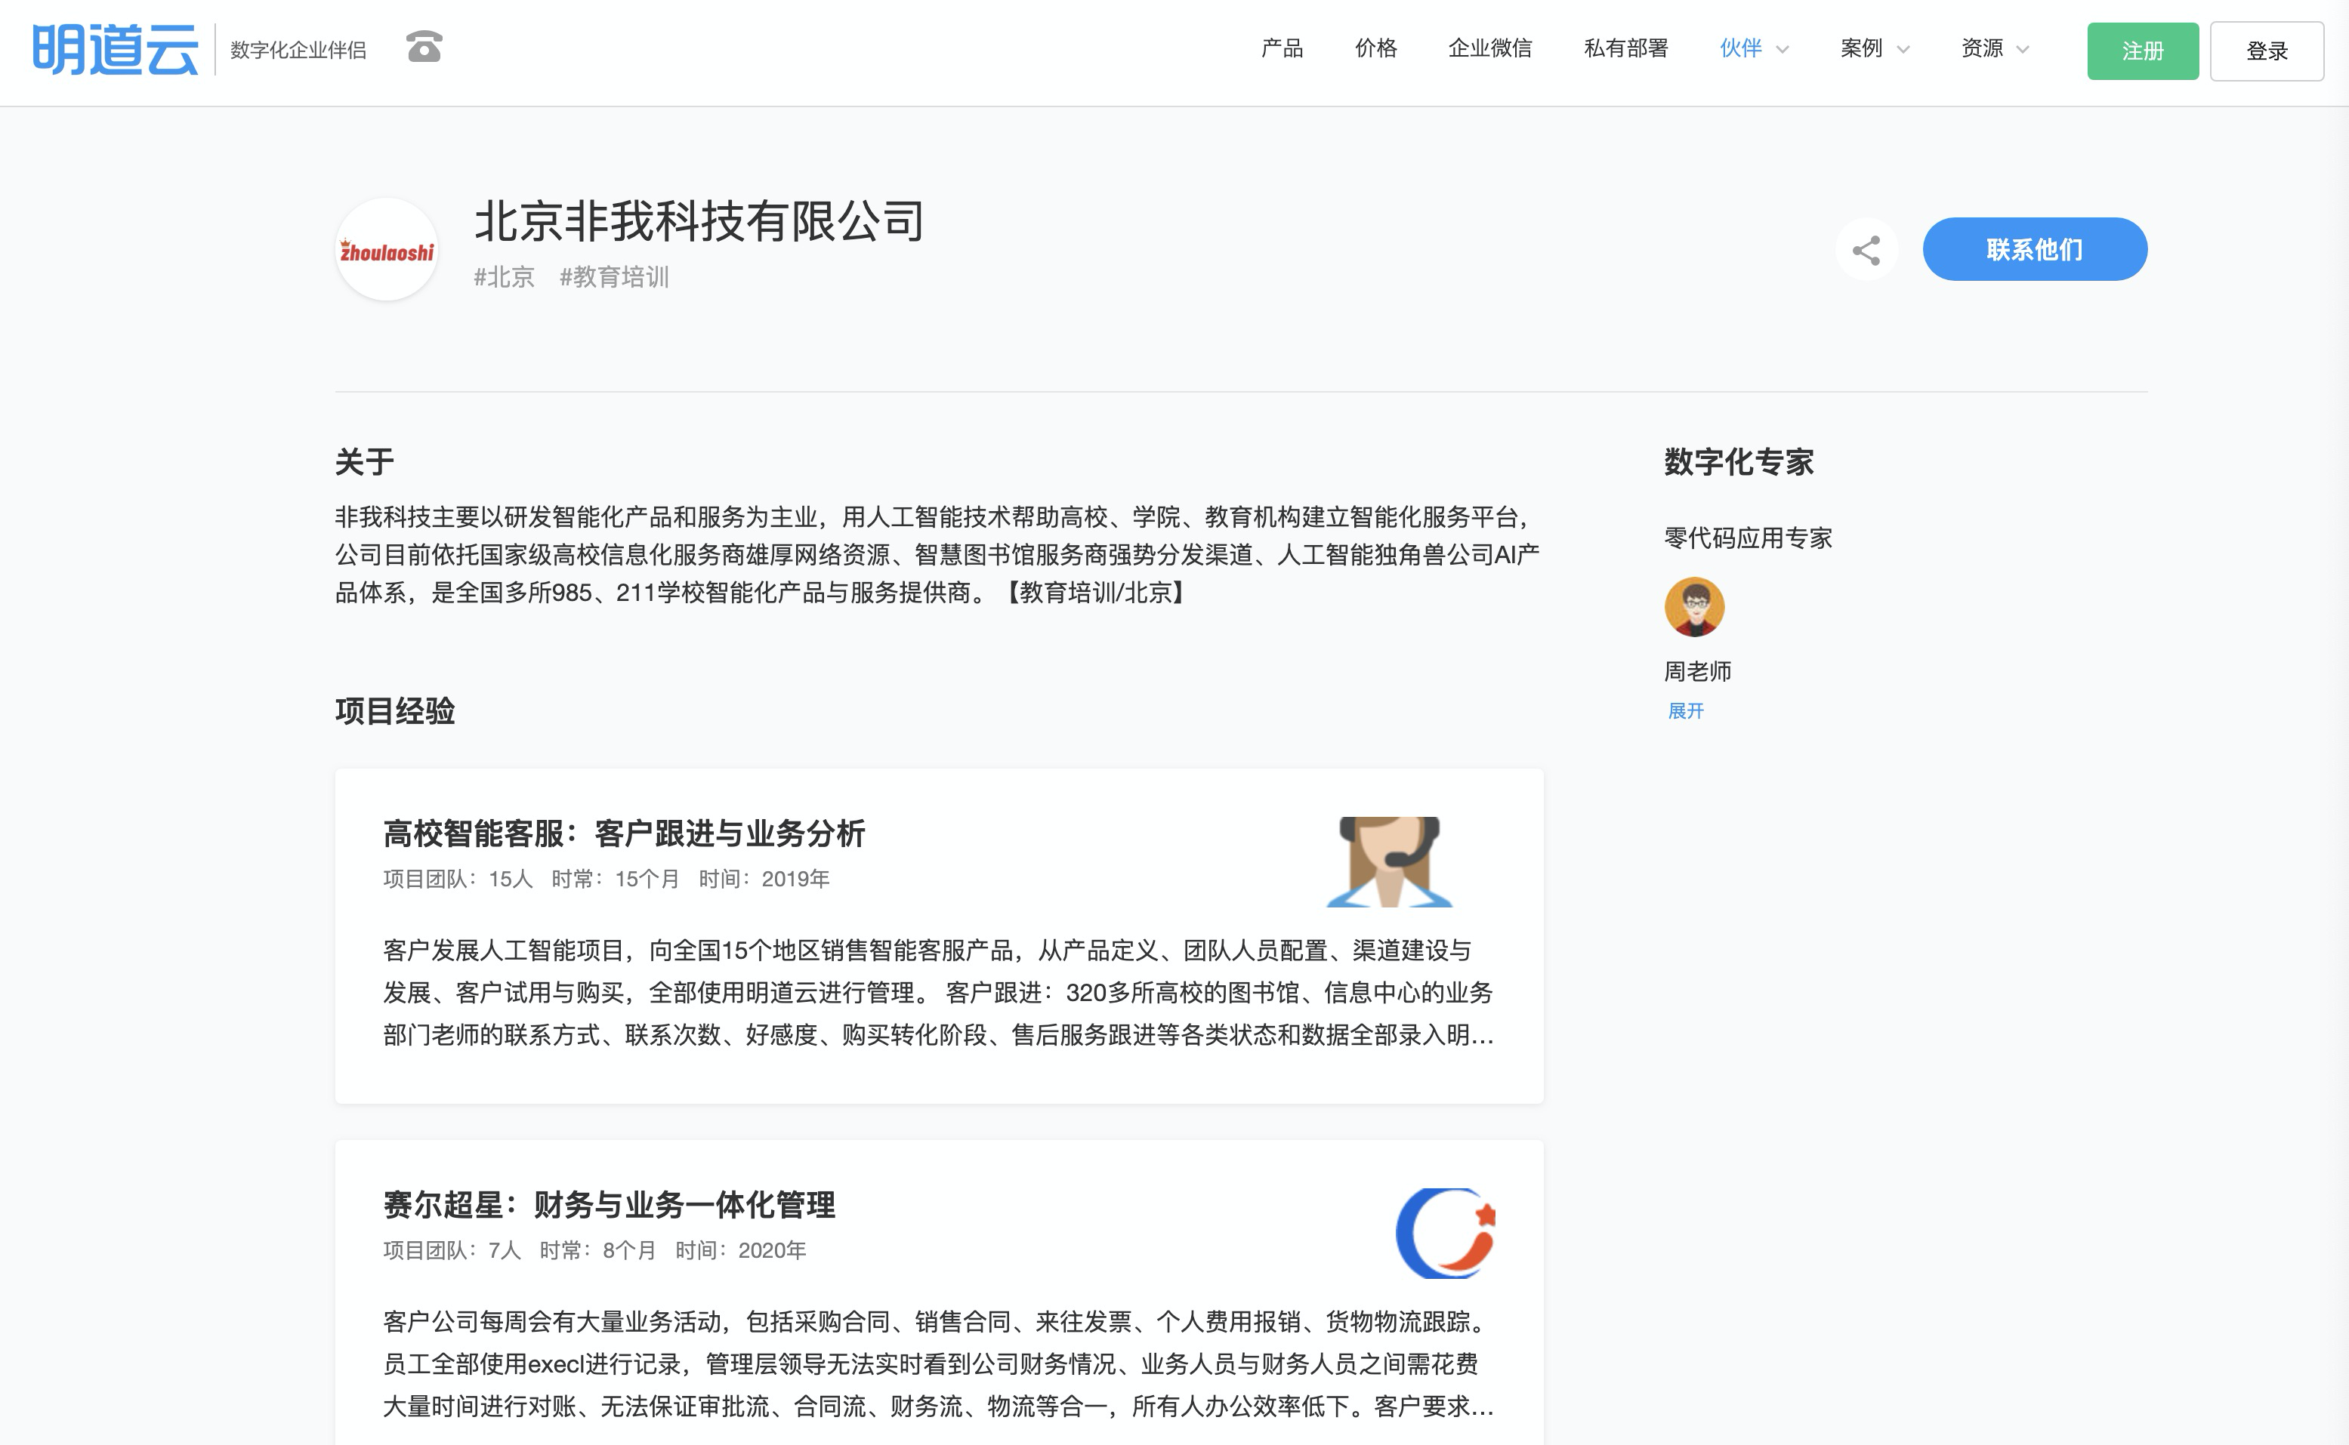Open the 明道云 logo homepage link

click(x=116, y=50)
